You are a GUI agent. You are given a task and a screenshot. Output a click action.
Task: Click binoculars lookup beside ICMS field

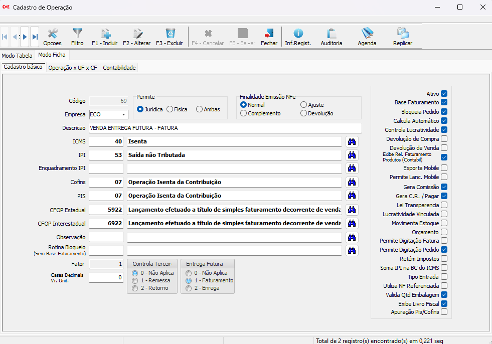352,141
